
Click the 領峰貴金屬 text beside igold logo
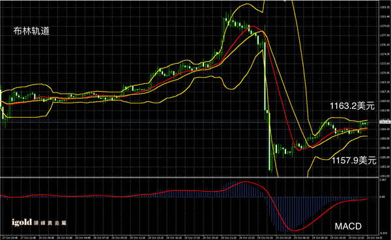click(50, 223)
